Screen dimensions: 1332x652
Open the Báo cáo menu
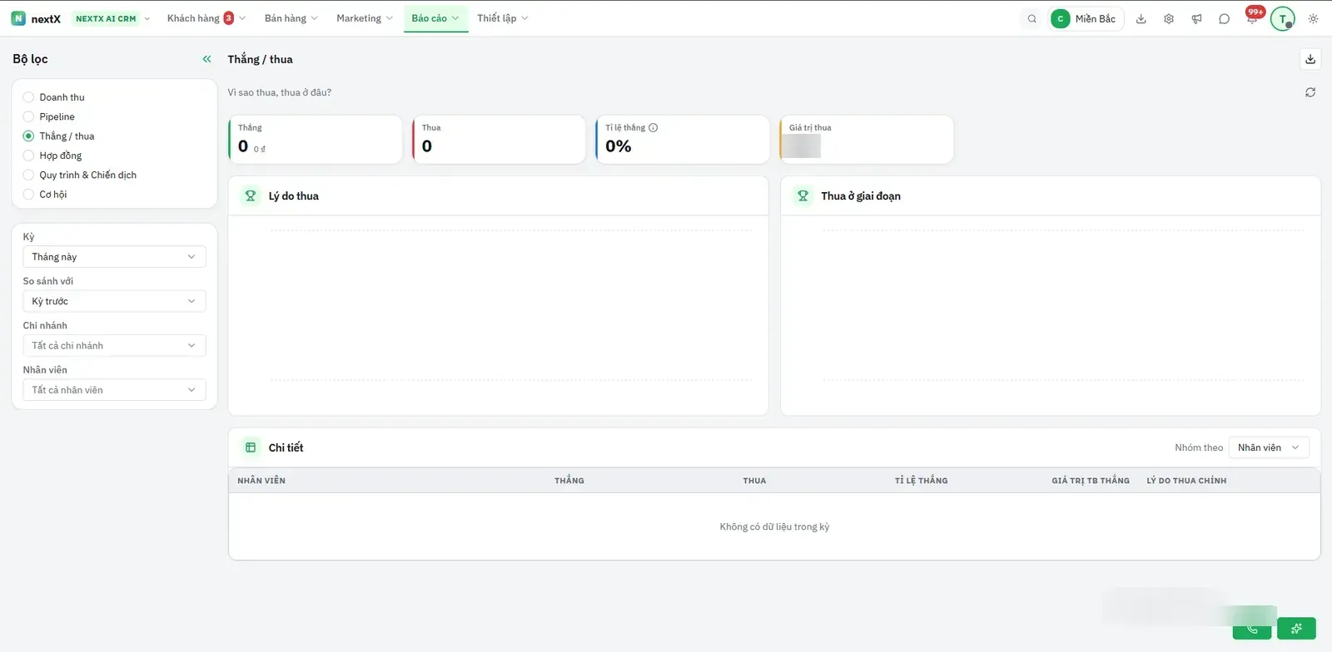point(435,18)
